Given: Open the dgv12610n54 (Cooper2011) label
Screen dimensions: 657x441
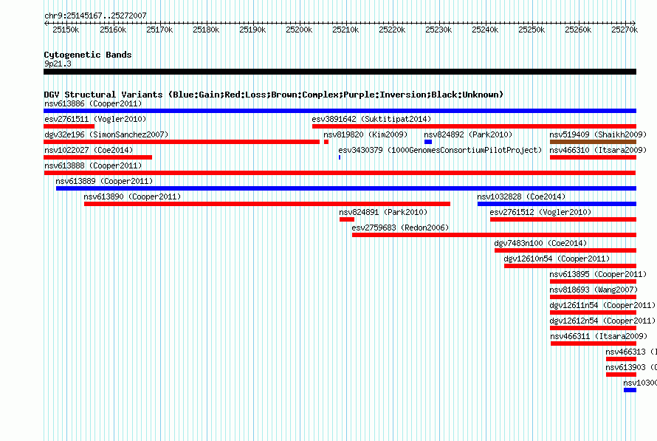Looking at the screenshot, I should click(x=557, y=259).
